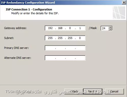This screenshot has height=97, width=127.
Task: Click the 'Alternate DNS server:' label
Action: [x=18, y=58]
